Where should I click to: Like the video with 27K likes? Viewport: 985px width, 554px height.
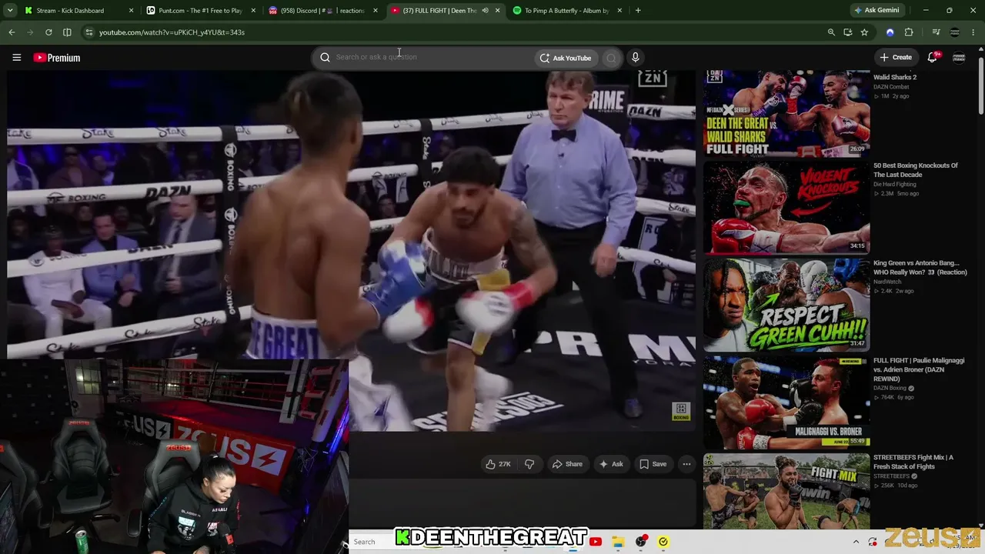(498, 464)
